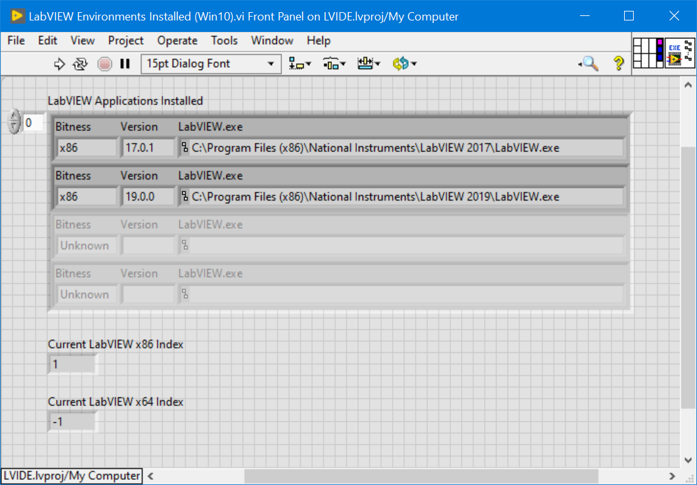Open the Tools menu

[224, 40]
